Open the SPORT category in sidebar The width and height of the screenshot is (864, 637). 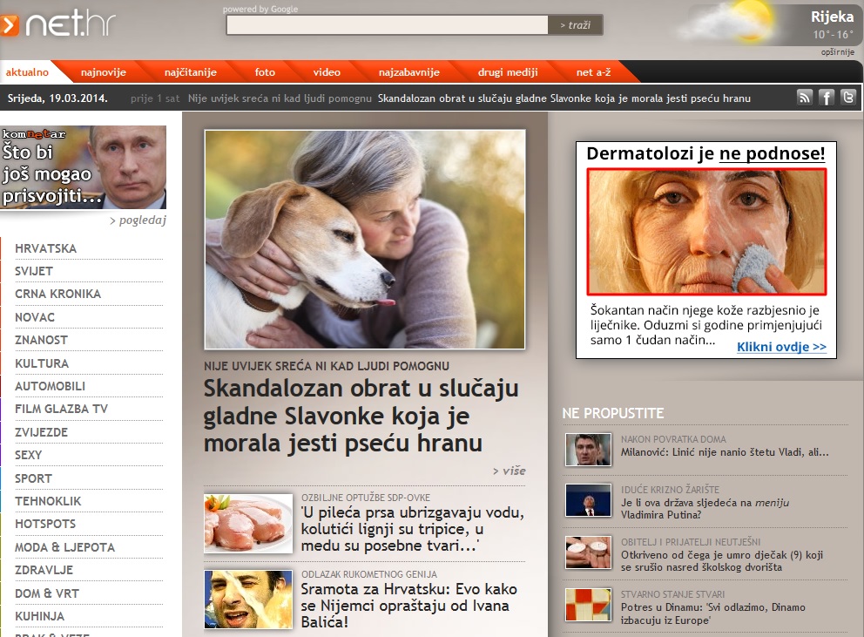click(x=33, y=478)
